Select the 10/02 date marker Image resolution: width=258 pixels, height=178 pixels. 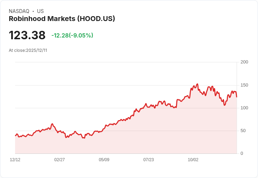(x=193, y=160)
